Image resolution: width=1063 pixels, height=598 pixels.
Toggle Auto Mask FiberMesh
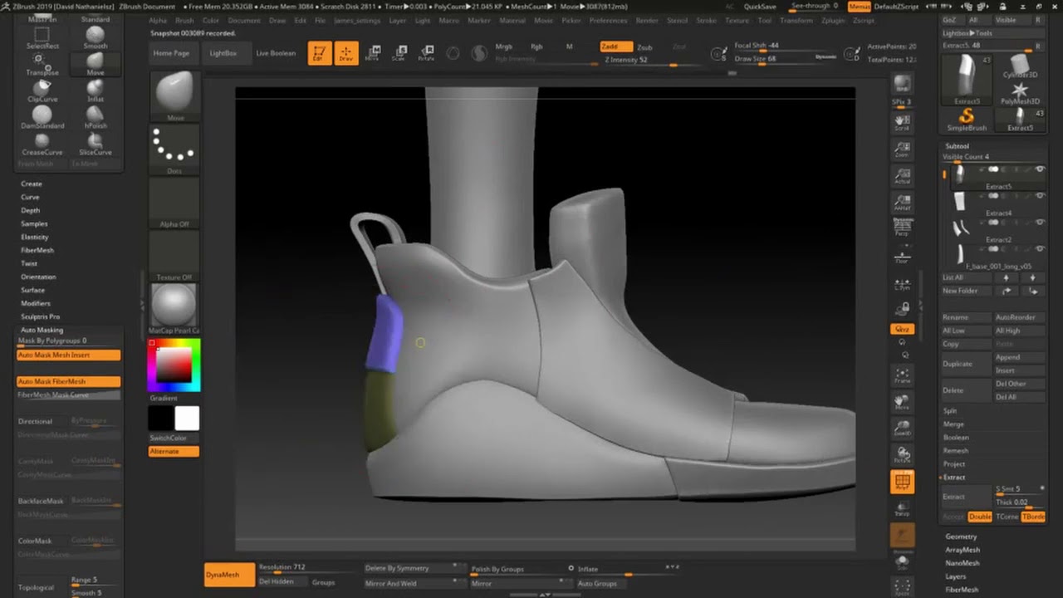(69, 381)
